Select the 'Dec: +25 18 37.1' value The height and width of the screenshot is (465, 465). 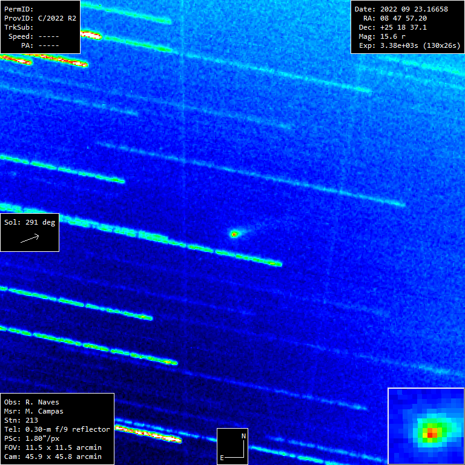pyautogui.click(x=392, y=27)
